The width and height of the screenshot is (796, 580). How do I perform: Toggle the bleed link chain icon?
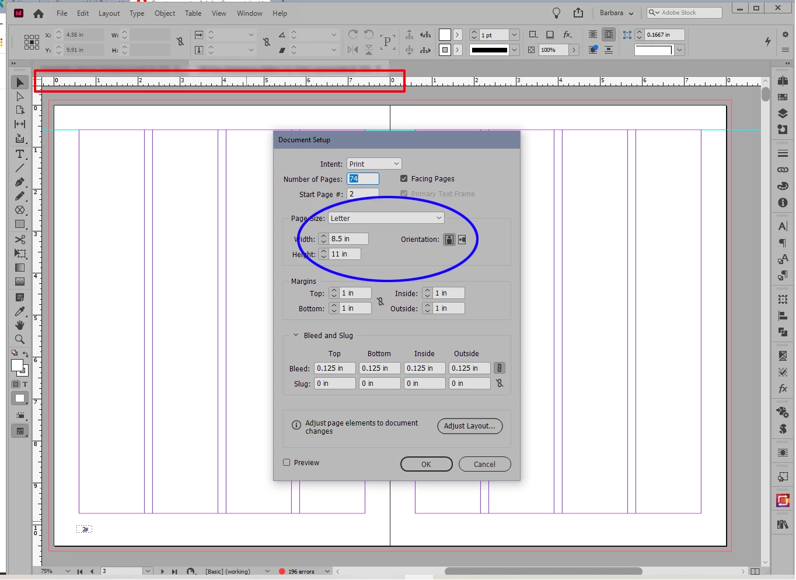(500, 368)
